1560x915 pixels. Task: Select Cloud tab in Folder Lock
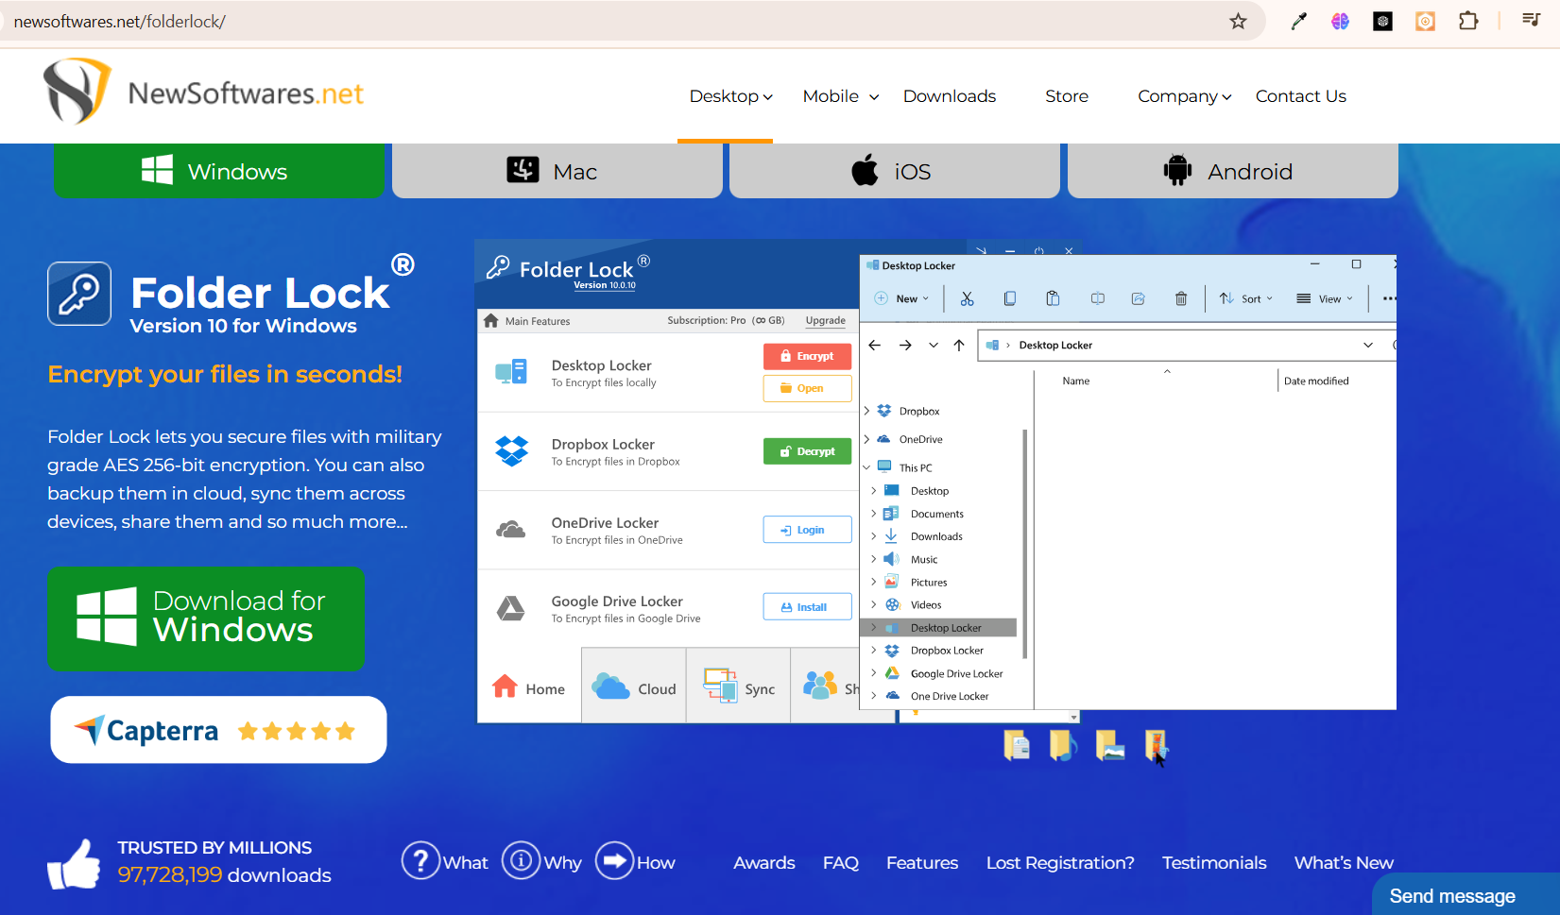point(634,687)
